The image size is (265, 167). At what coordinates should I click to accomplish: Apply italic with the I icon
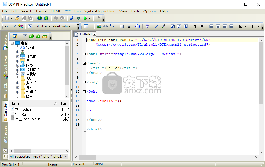pyautogui.click(x=179, y=26)
